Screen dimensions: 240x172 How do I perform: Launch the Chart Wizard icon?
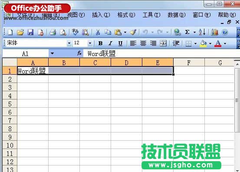pos(214,32)
